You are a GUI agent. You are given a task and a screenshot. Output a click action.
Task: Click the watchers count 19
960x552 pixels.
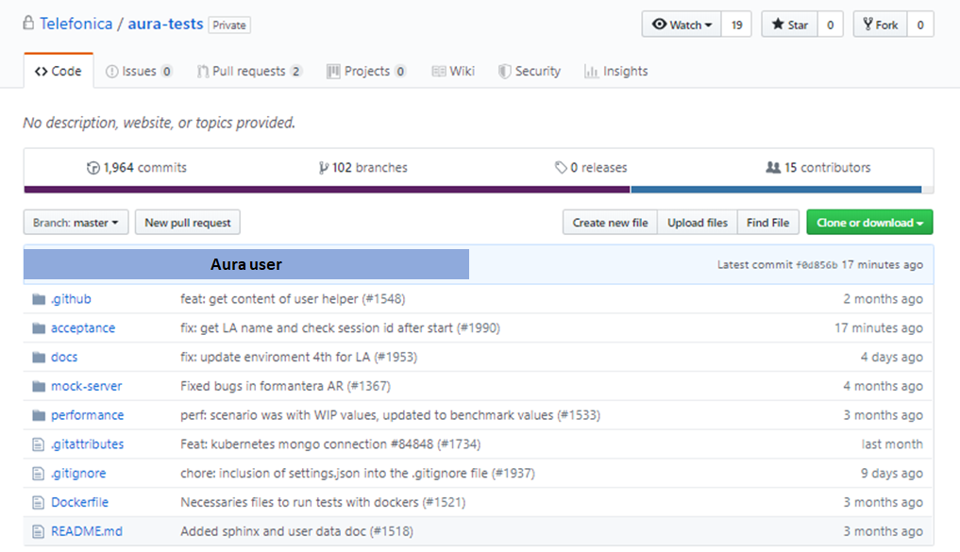[x=736, y=25]
